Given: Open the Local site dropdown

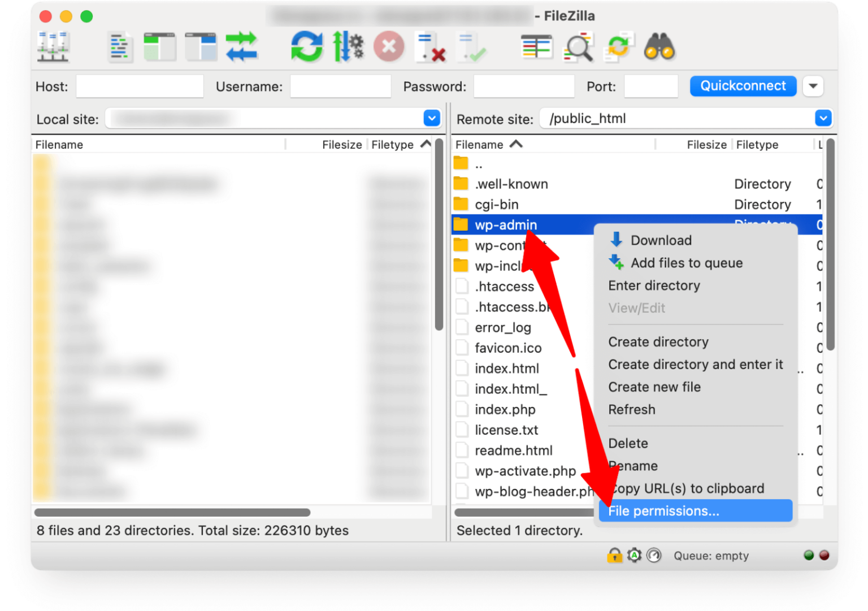Looking at the screenshot, I should 431,118.
